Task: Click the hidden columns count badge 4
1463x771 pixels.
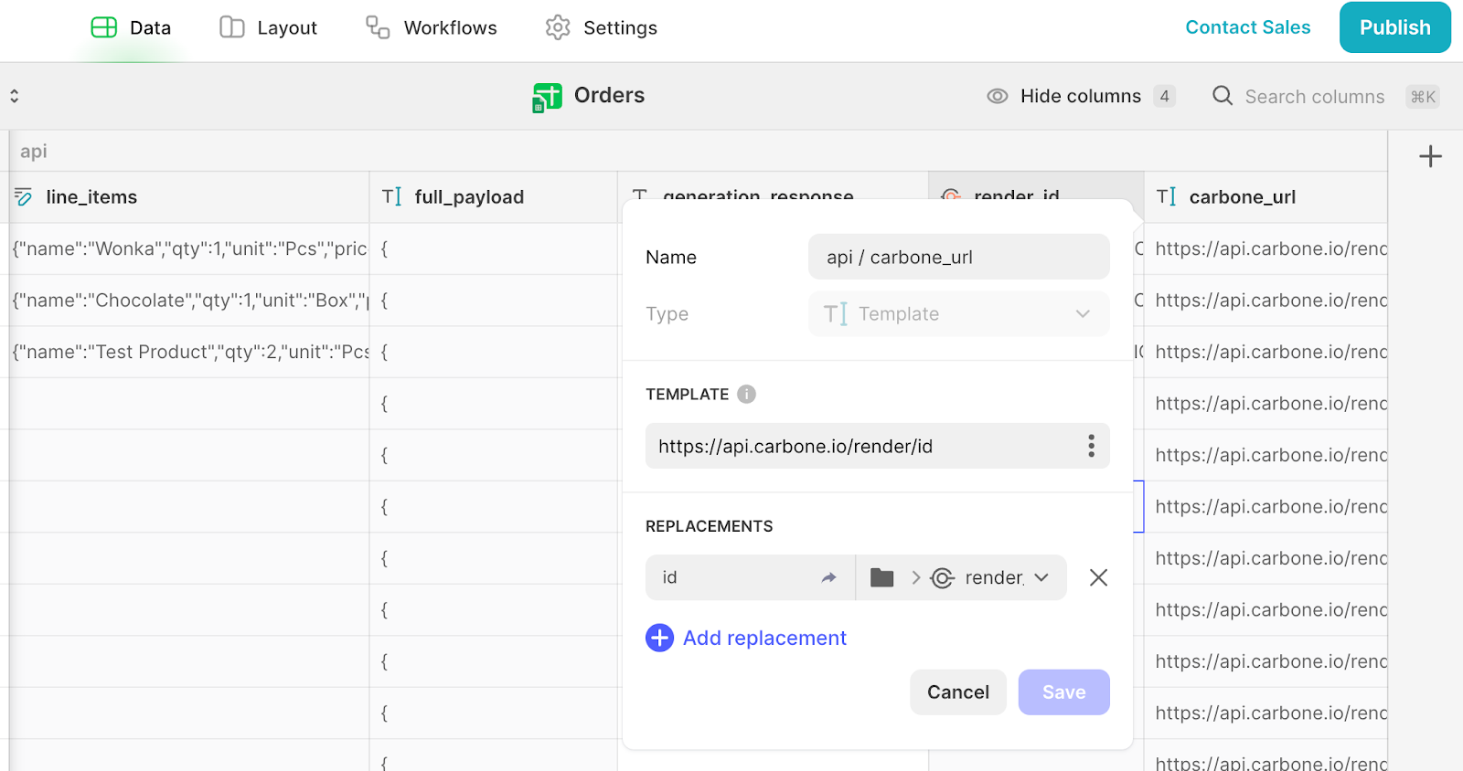Action: (1164, 96)
